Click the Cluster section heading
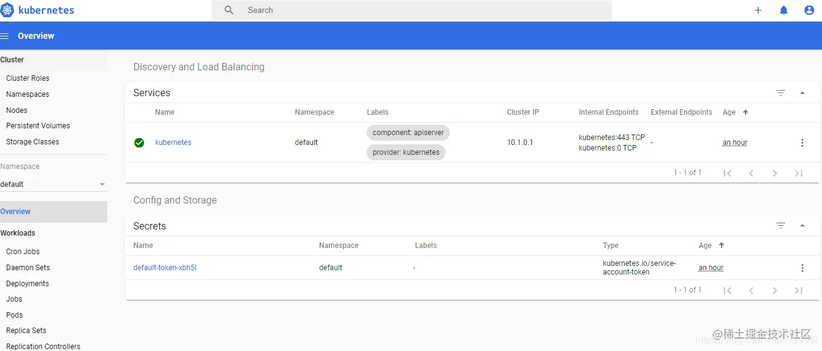 [12, 60]
